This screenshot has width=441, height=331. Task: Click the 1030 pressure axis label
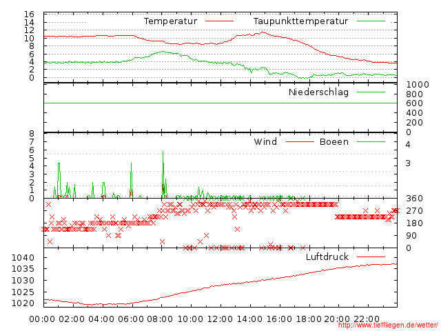pos(23,281)
